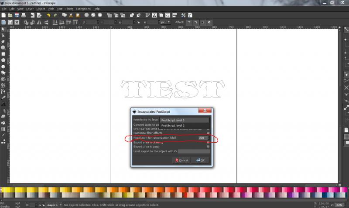Click the New document icon
Screen dimensions: 349x208
coord(3,15)
